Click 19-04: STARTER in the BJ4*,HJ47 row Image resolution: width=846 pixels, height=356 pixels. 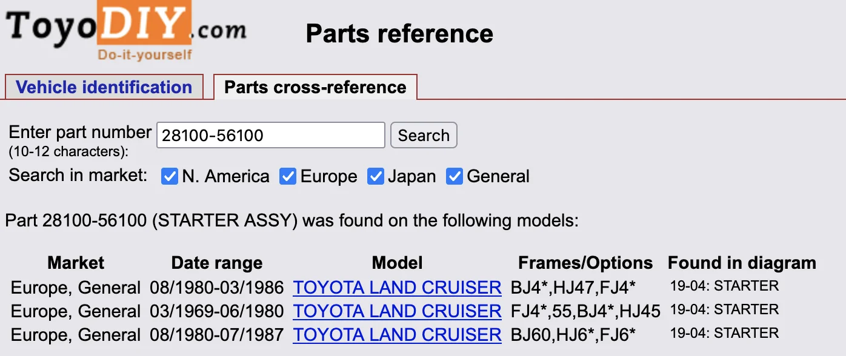pos(724,286)
